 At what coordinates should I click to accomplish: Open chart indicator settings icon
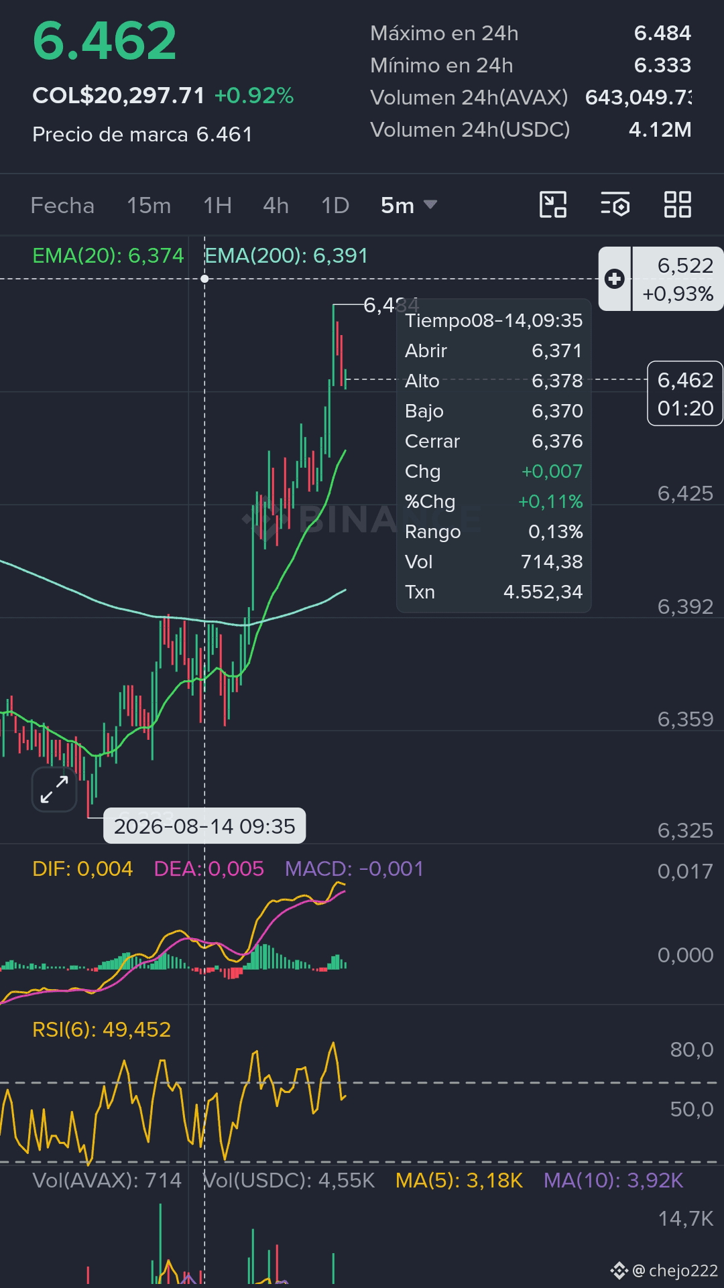pyautogui.click(x=615, y=205)
